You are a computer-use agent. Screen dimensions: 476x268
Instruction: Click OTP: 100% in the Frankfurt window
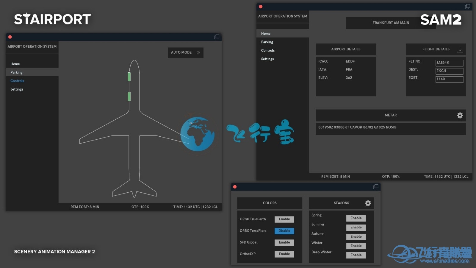click(391, 177)
